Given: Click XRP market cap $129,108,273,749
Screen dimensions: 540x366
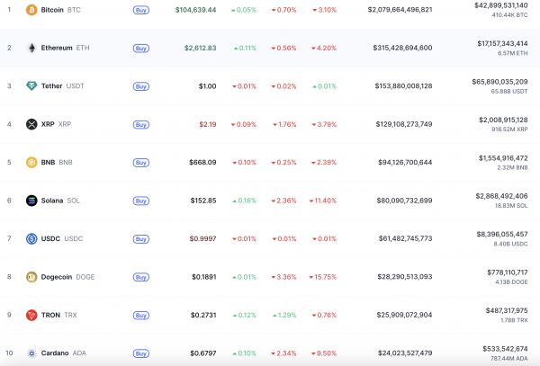Looking at the screenshot, I should click(x=404, y=124).
